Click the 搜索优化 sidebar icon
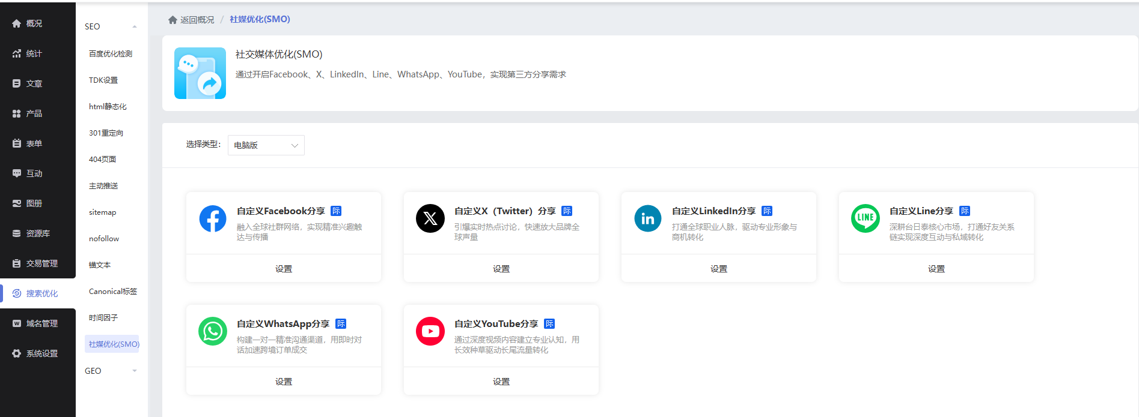 point(17,293)
